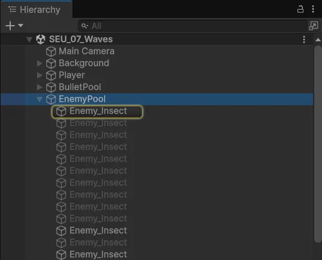Screen dimensions: 322x260
Task: Click the EnemyPool cube icon
Action: pyautogui.click(x=51, y=99)
